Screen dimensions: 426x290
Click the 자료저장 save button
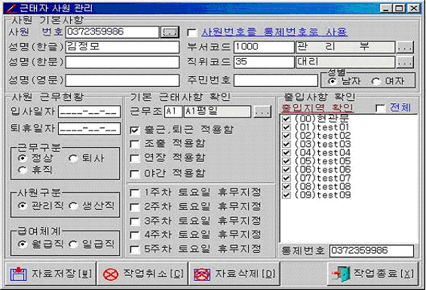point(51,273)
